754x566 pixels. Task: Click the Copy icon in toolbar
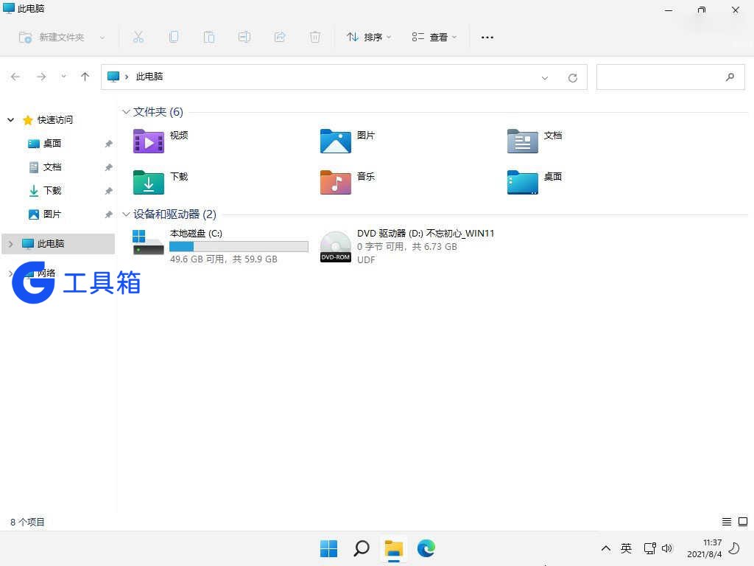coord(174,37)
